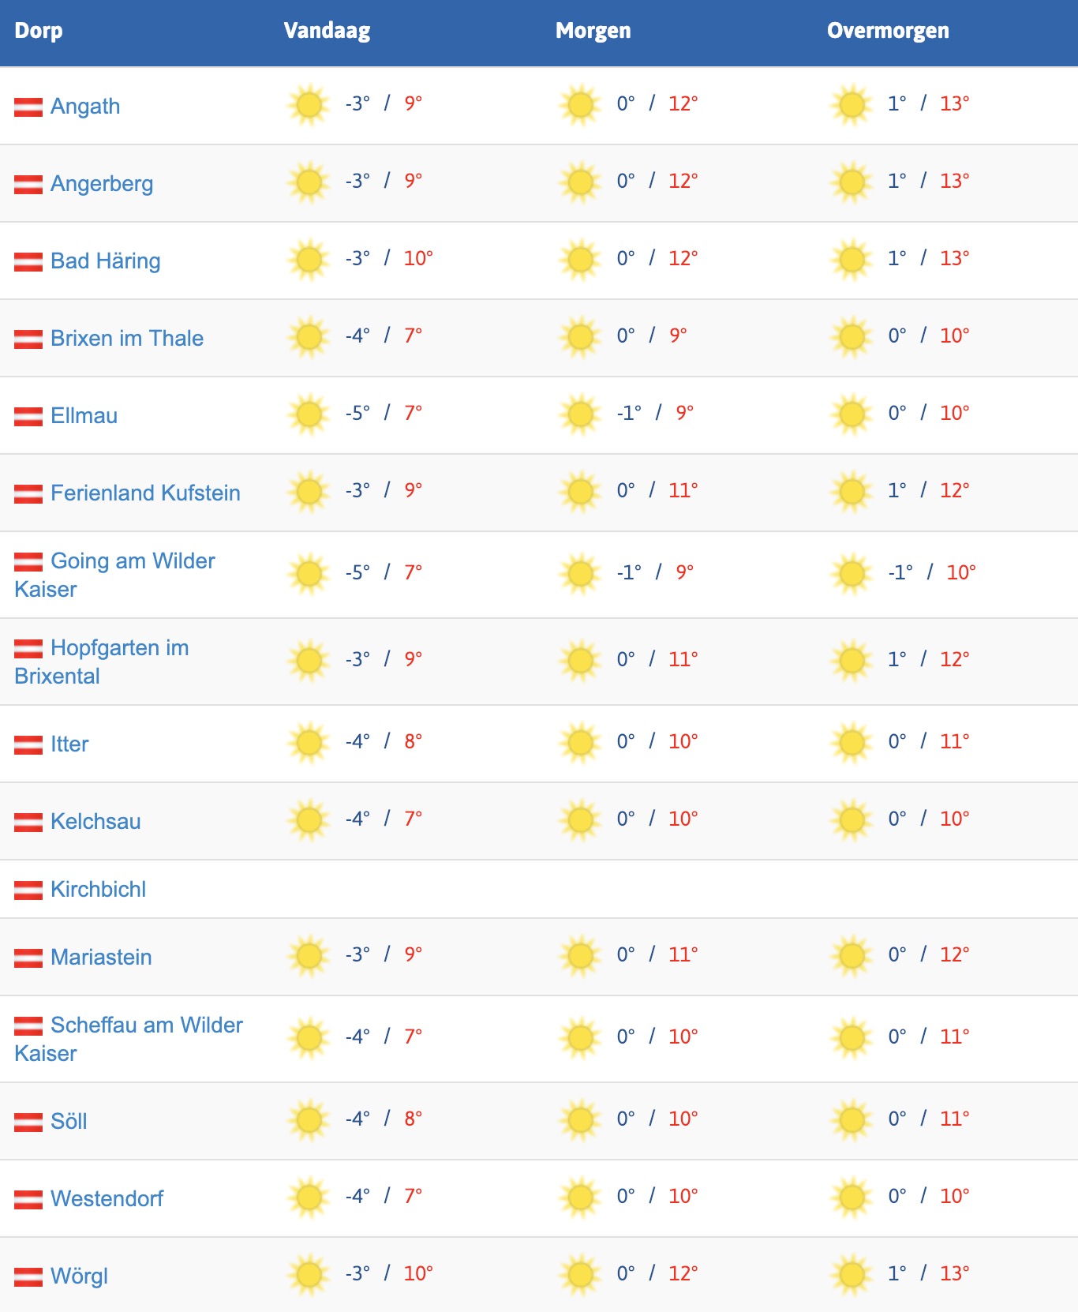Click the Austrian flag beside Westendorf

pyautogui.click(x=28, y=1199)
